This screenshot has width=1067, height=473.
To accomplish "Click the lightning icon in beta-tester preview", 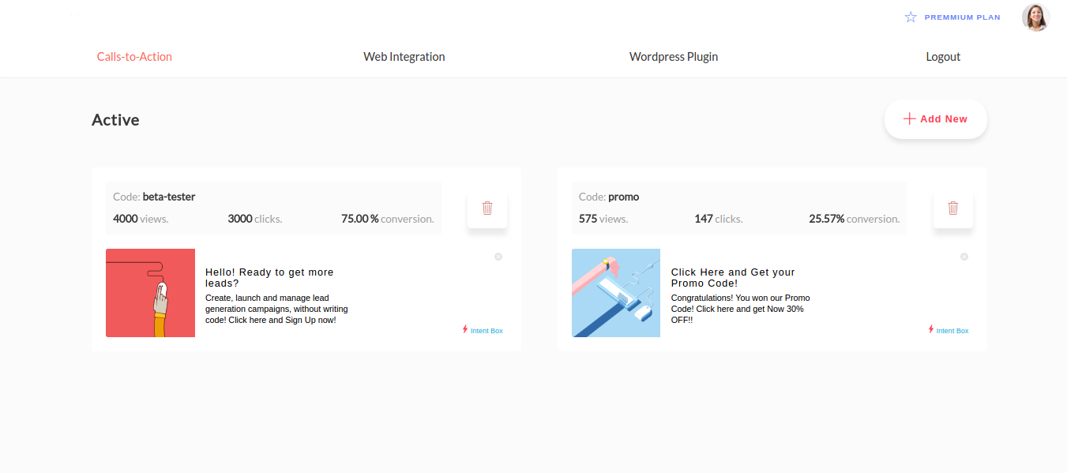I will [465, 329].
